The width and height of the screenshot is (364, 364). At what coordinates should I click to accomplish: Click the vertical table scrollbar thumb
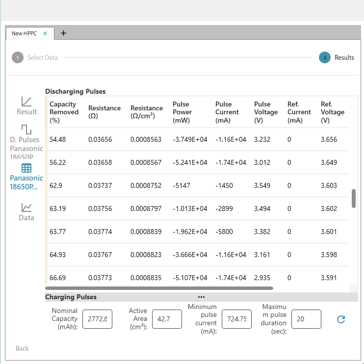coord(354,198)
